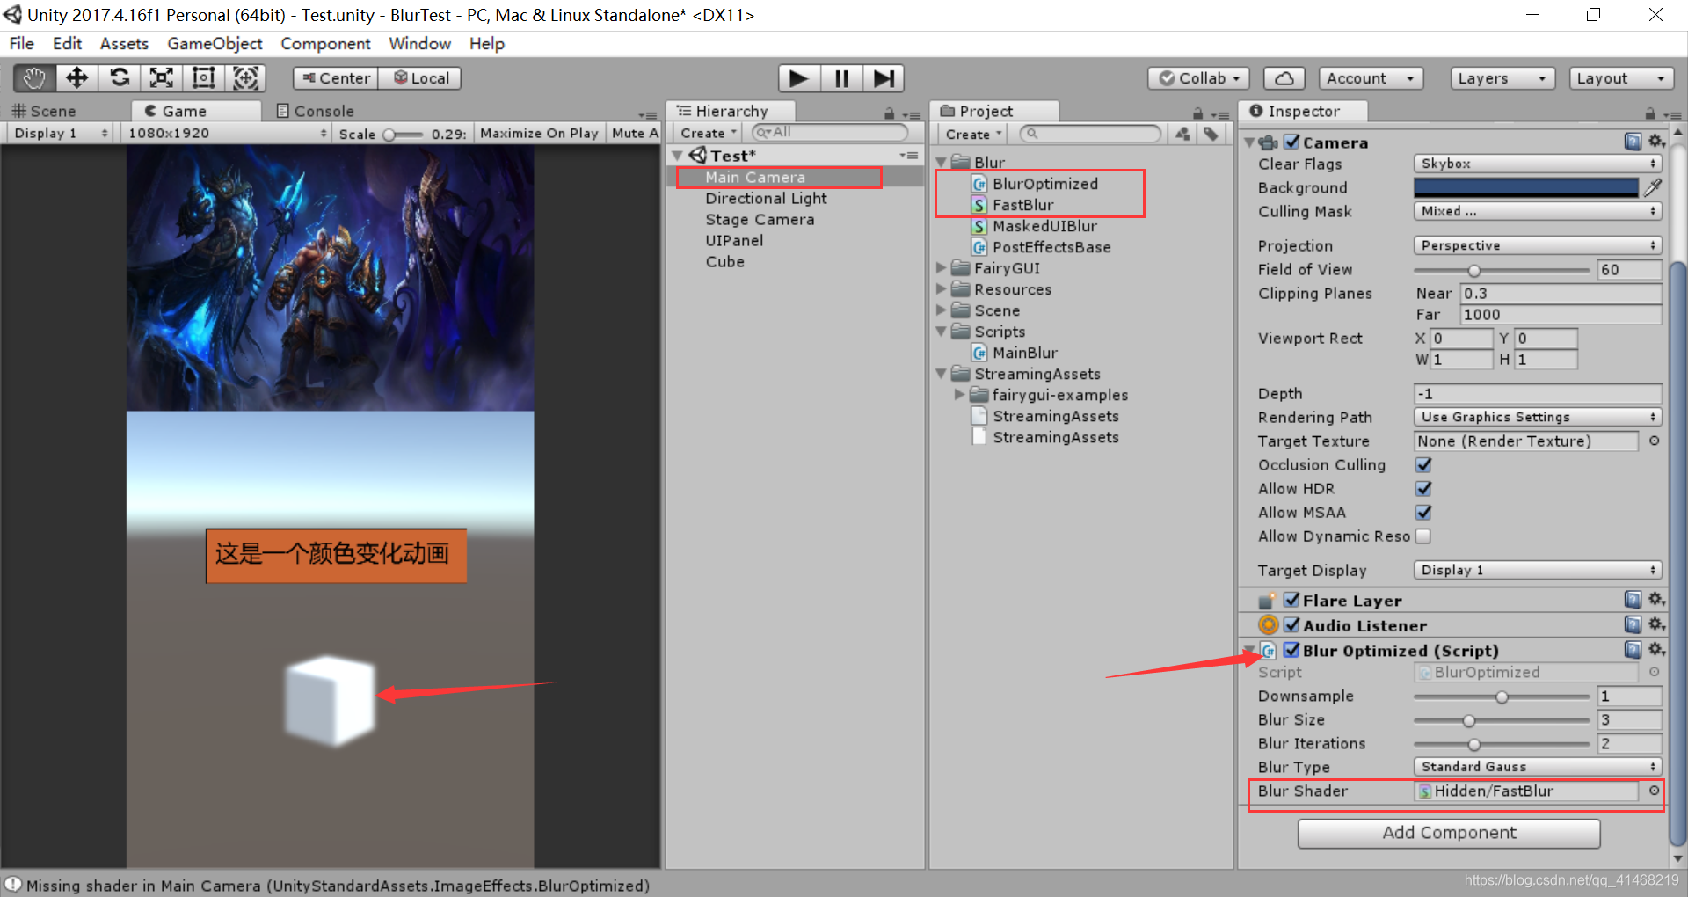Switch to the Console tab

[315, 111]
